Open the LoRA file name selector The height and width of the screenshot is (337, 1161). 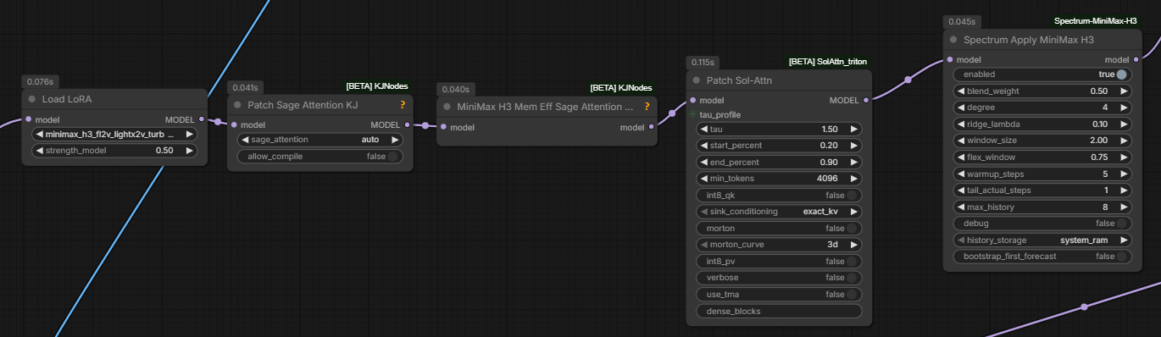tap(114, 134)
